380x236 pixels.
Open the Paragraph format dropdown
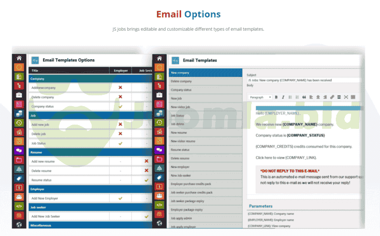260,97
